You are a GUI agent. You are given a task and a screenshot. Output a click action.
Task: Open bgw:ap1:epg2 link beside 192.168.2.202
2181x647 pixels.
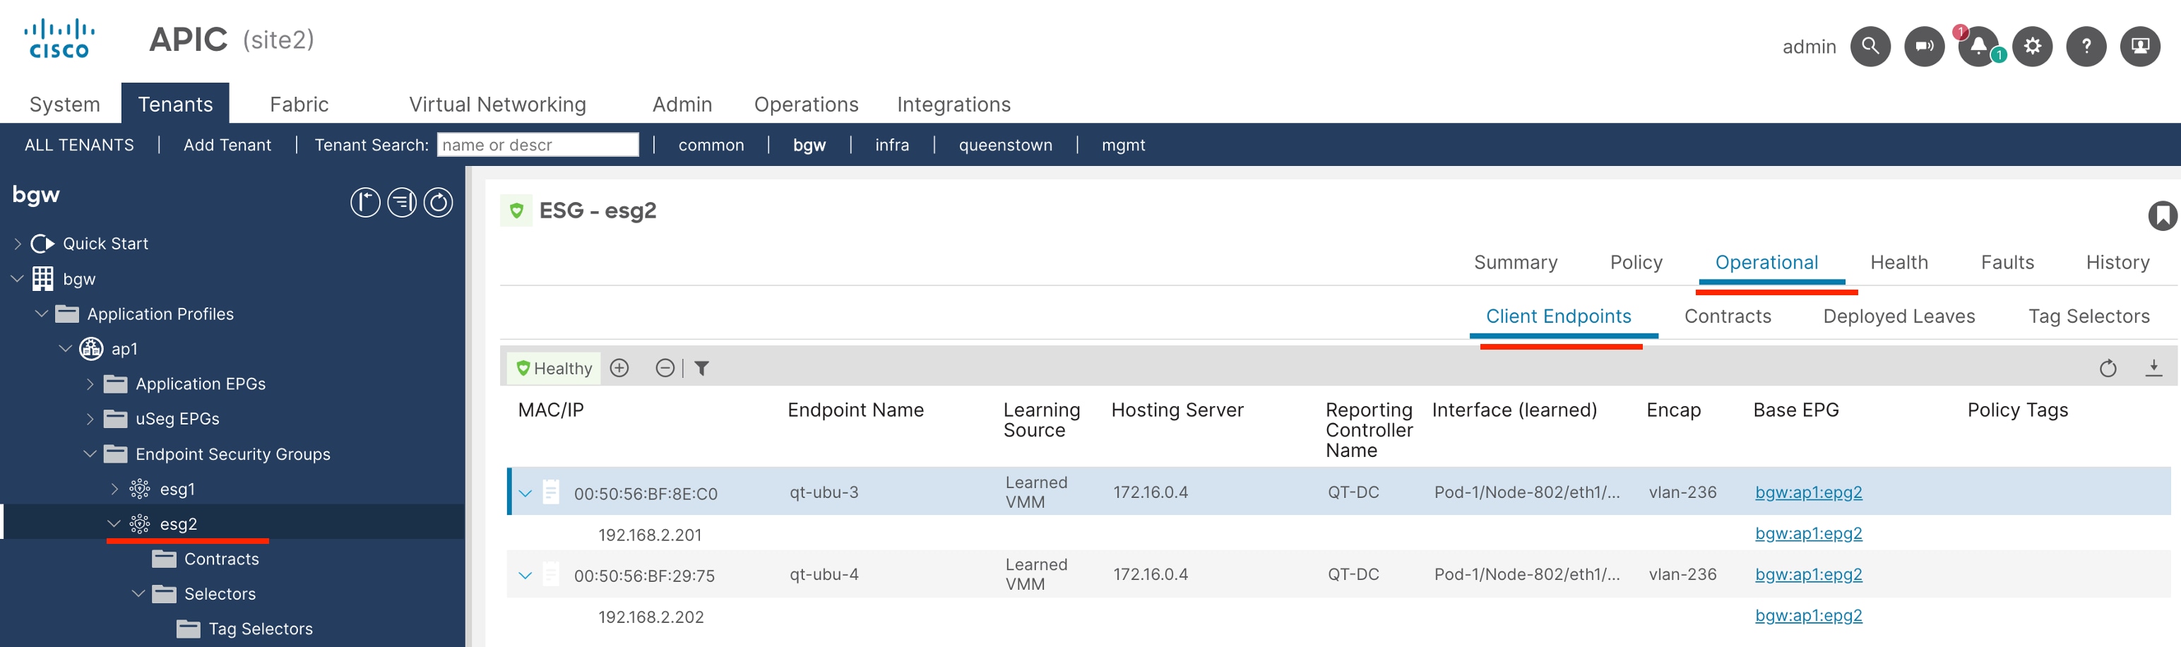click(x=1809, y=616)
